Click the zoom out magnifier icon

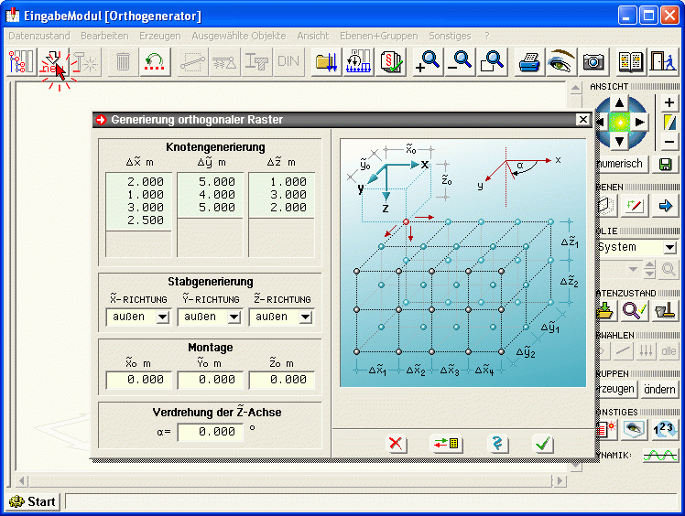[460, 61]
